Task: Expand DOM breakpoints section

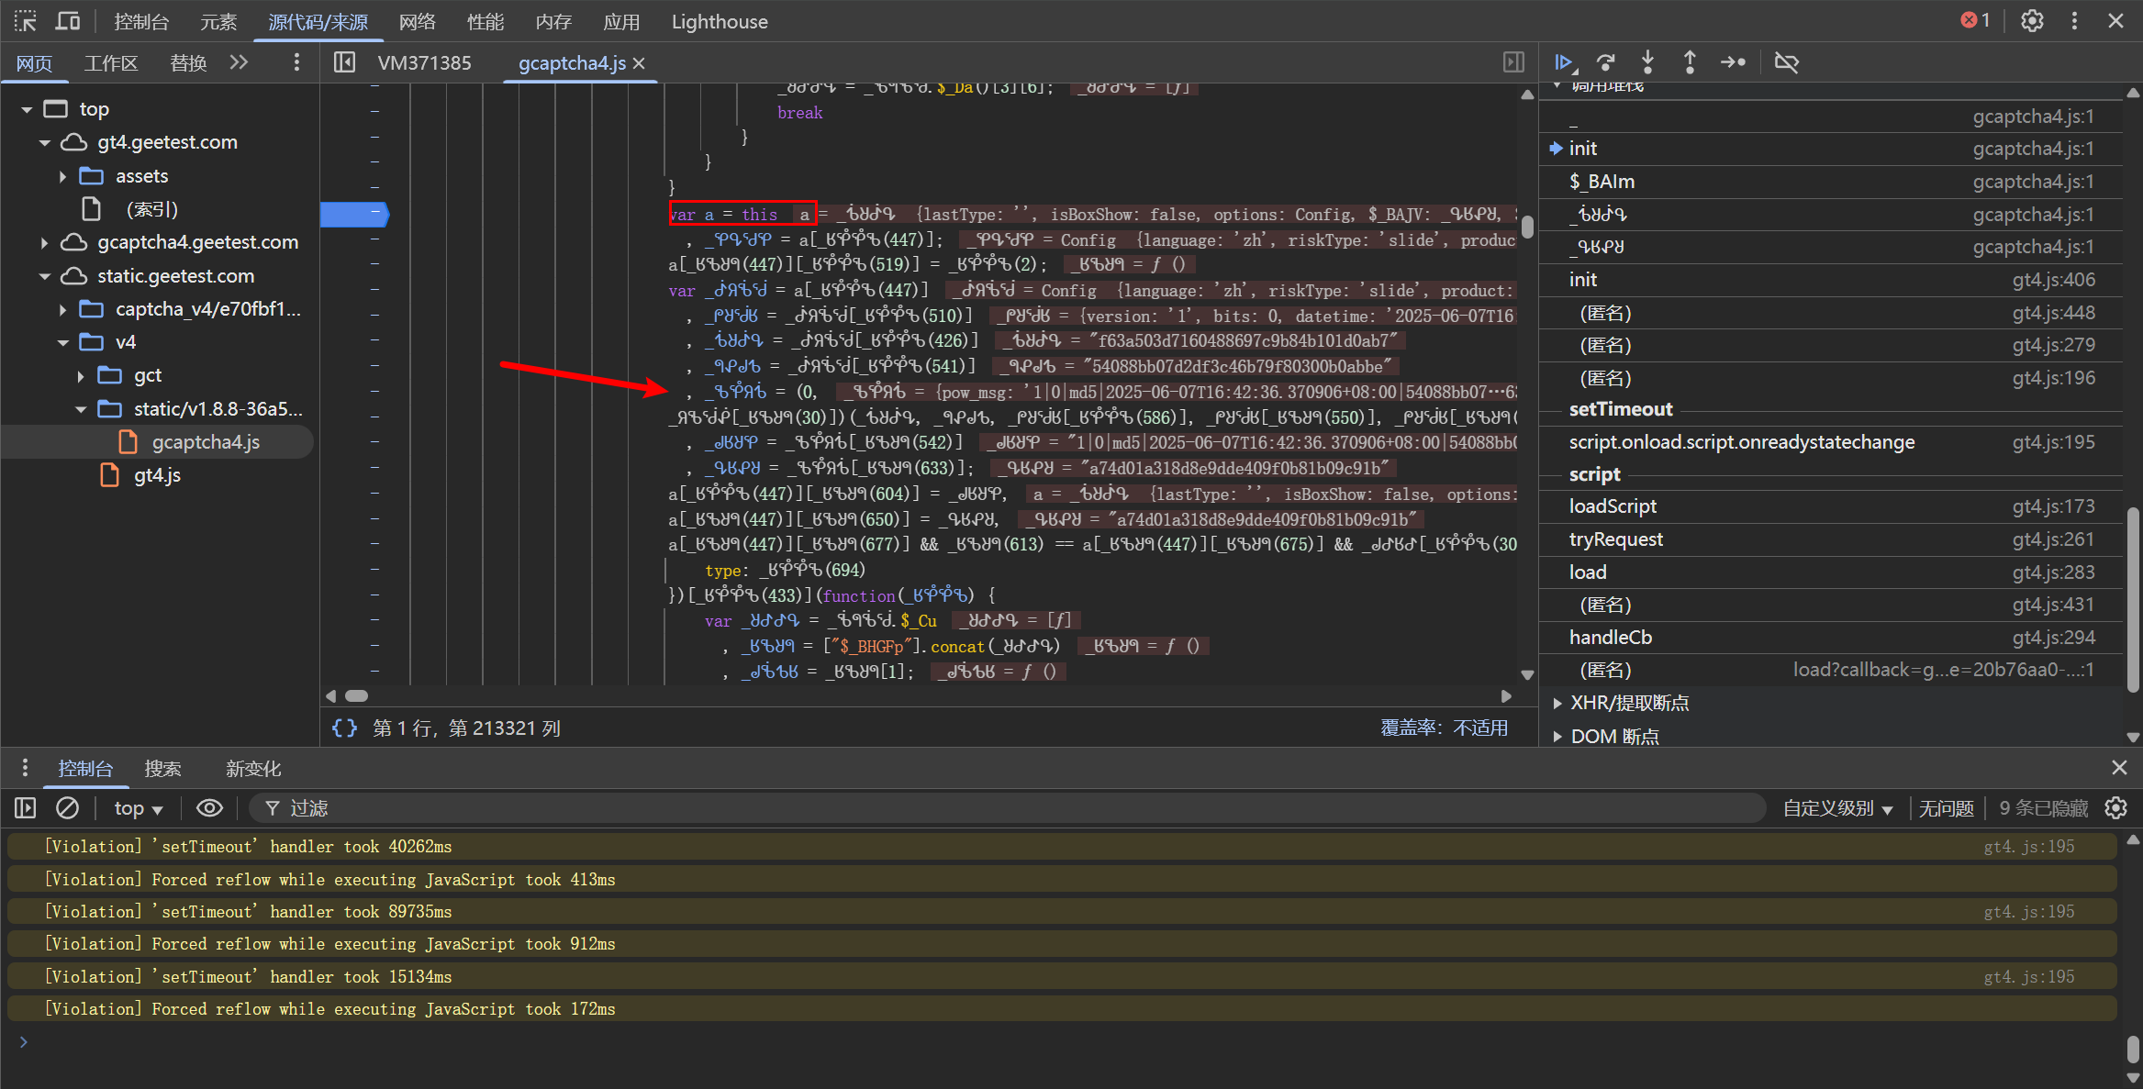Action: pos(1557,736)
